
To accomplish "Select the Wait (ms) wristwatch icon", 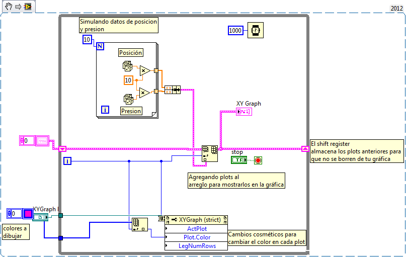I will click(x=255, y=30).
